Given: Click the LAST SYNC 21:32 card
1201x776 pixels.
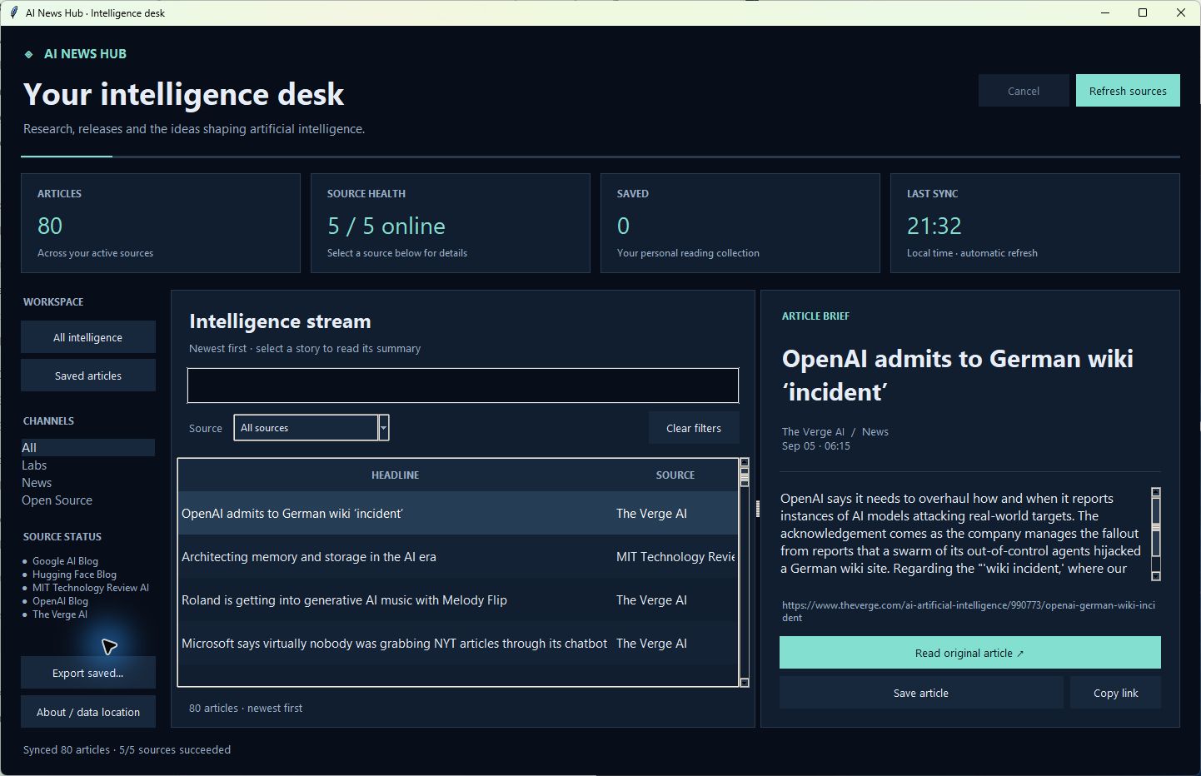Looking at the screenshot, I should tap(1035, 223).
